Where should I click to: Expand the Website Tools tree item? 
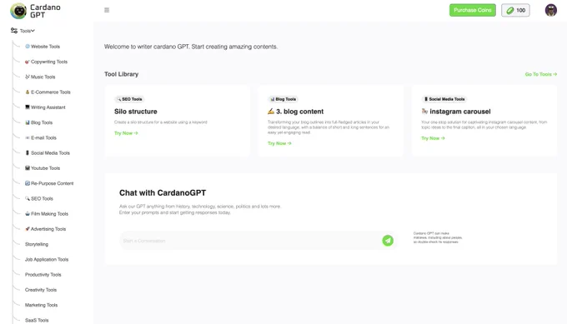tap(43, 47)
